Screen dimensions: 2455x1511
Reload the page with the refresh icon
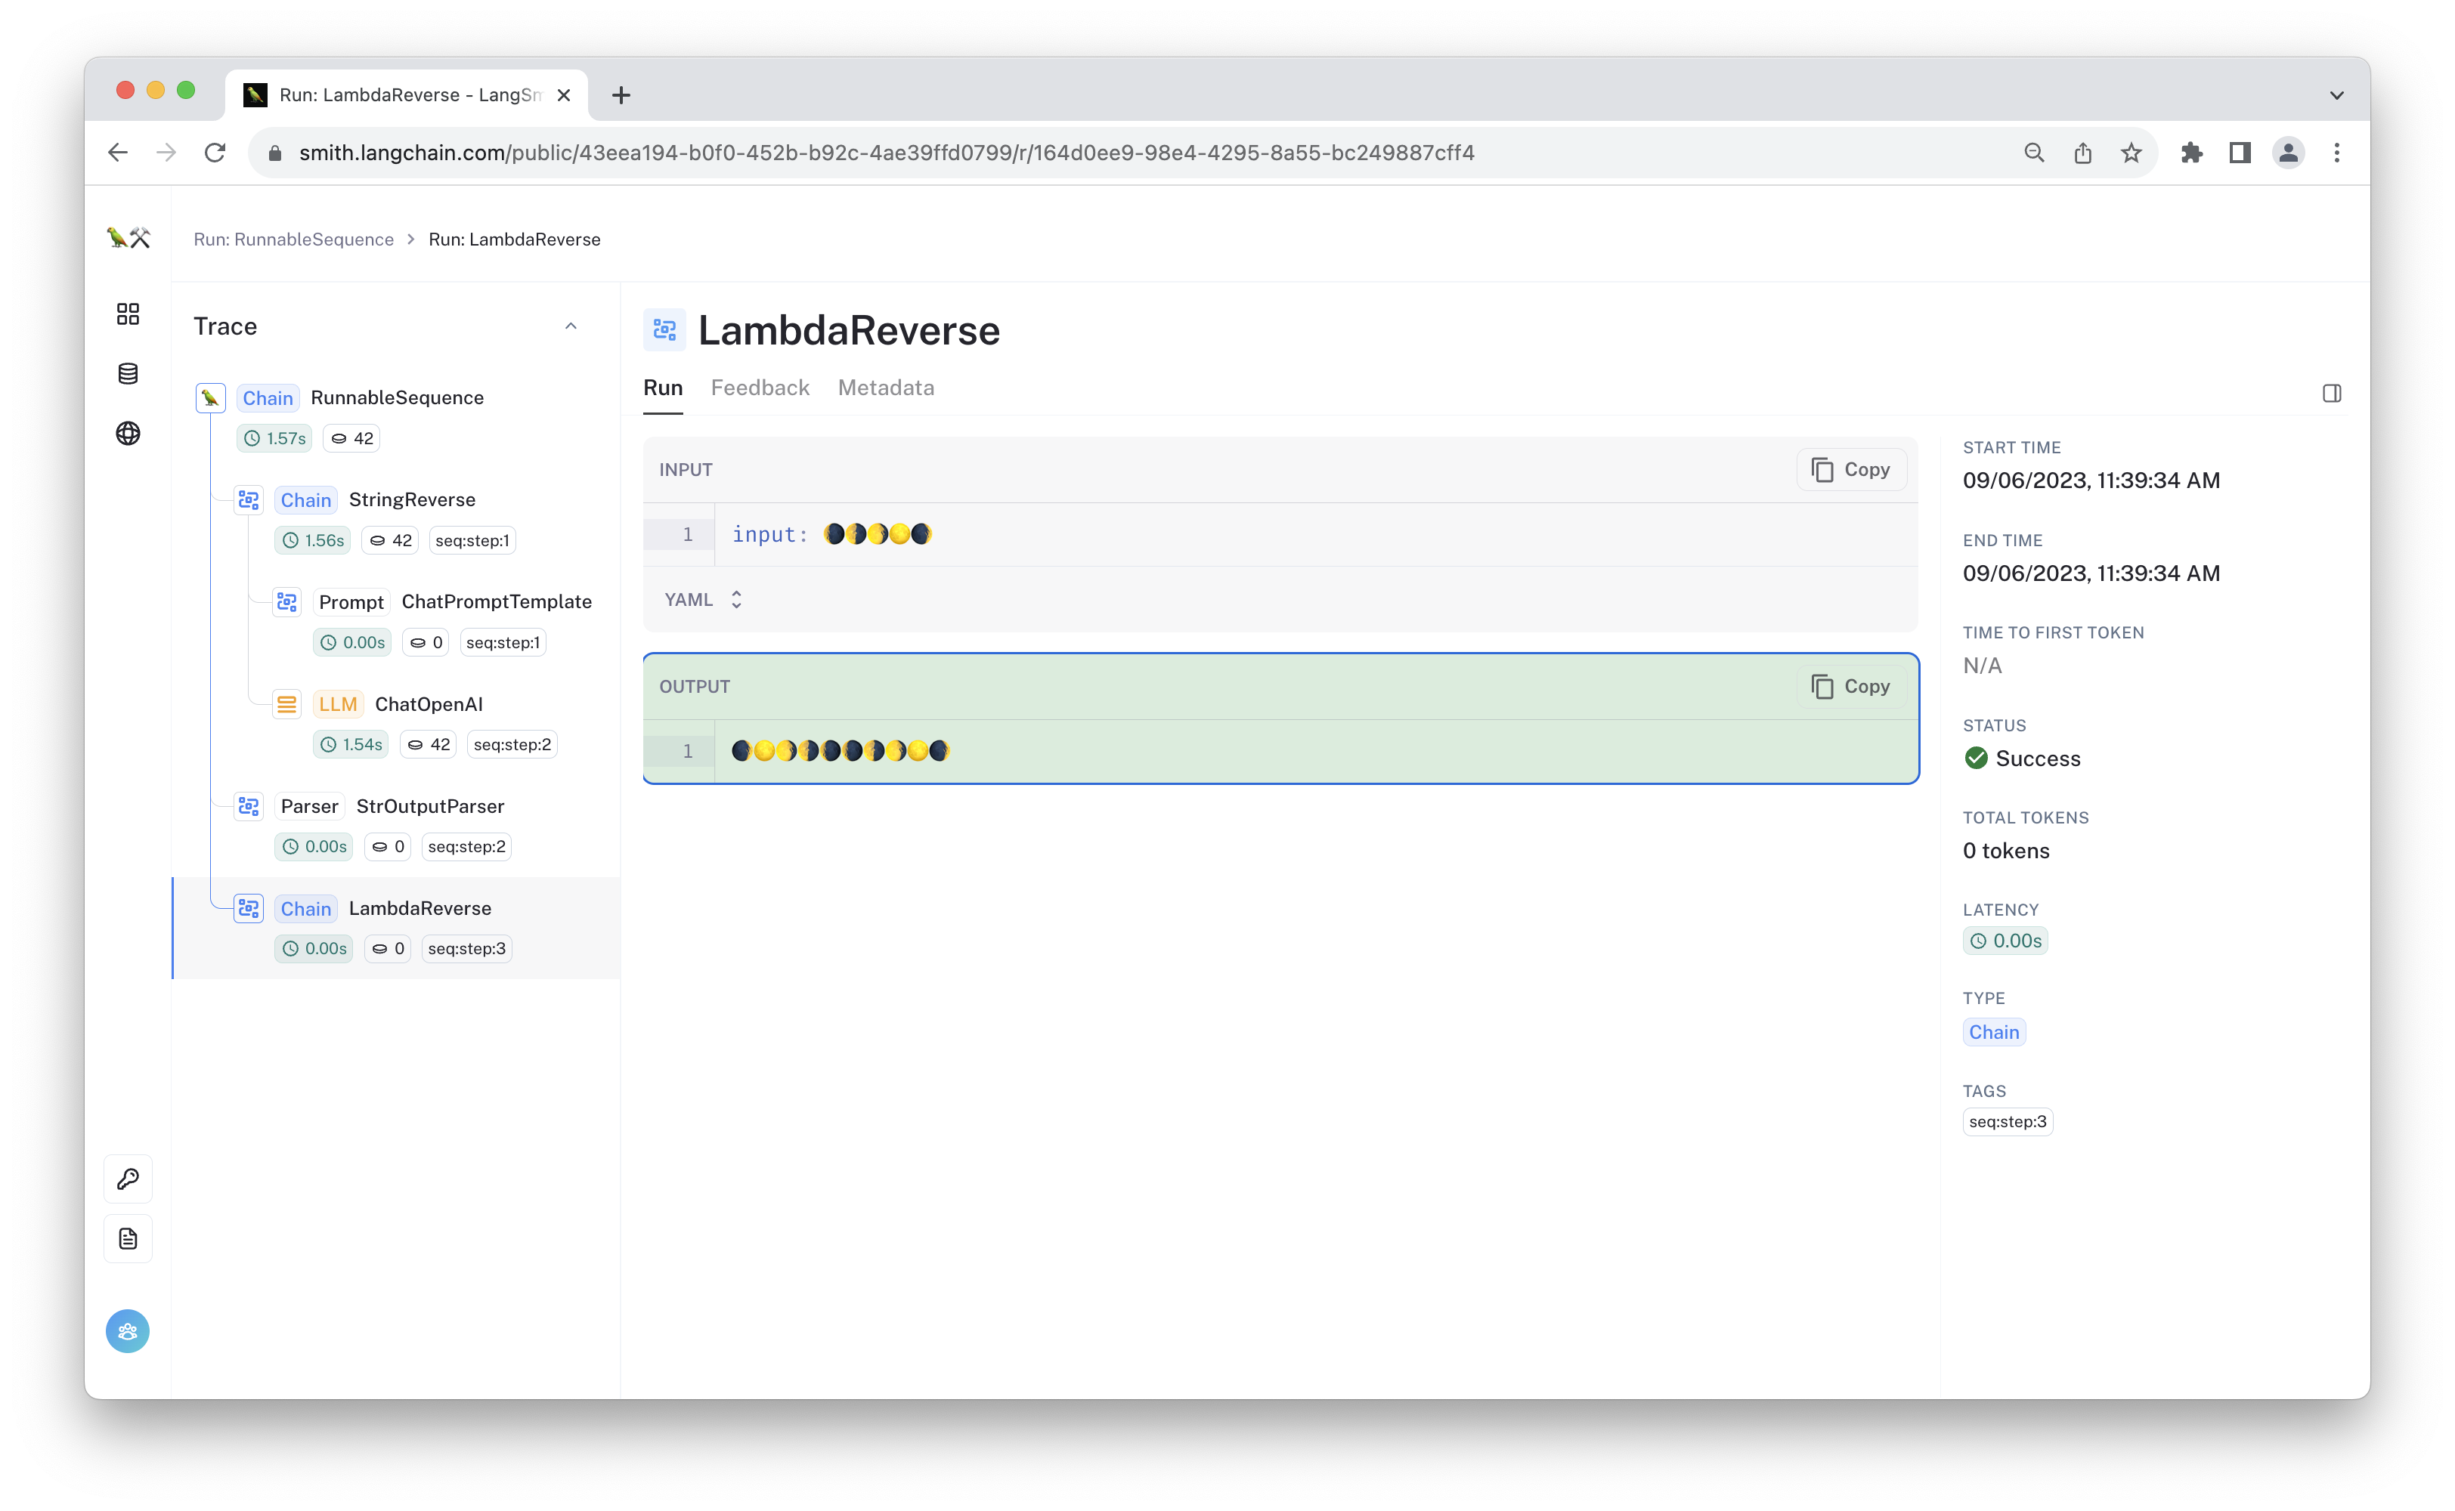click(x=215, y=153)
